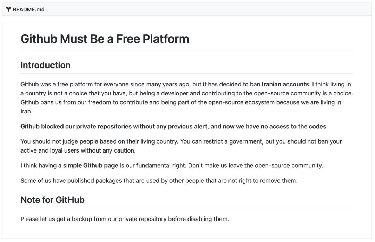Click the "Please let us get a backup" line
The height and width of the screenshot is (242, 375).
pyautogui.click(x=125, y=219)
